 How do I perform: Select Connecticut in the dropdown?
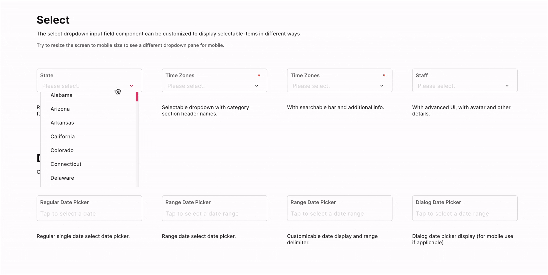(66, 164)
